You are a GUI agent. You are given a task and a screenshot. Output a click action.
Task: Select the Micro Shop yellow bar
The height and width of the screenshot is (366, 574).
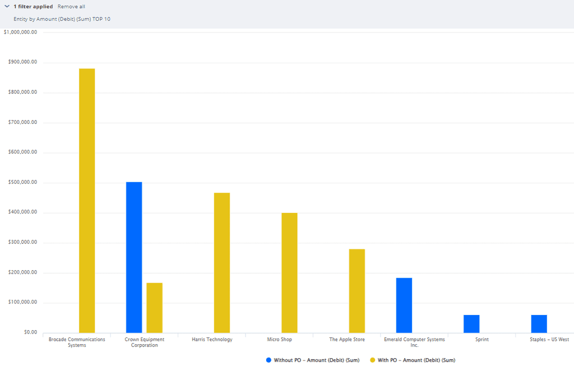290,272
